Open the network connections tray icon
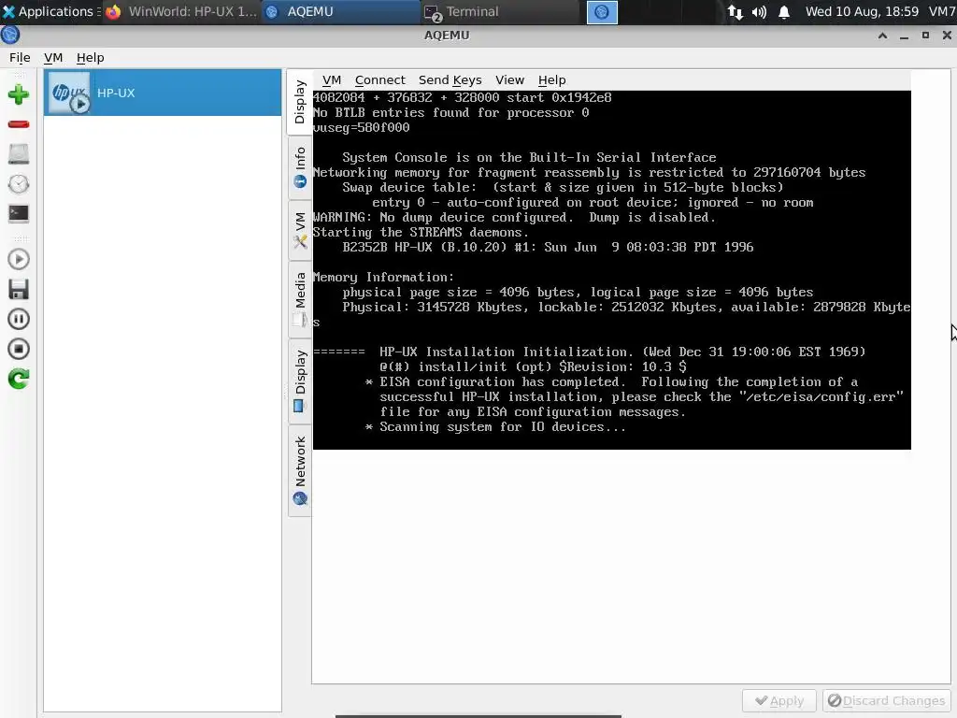Viewport: 957px width, 718px height. [735, 12]
